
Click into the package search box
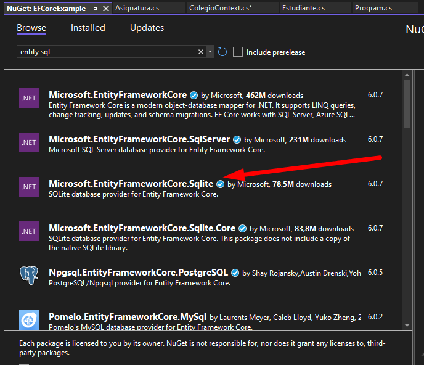point(105,52)
